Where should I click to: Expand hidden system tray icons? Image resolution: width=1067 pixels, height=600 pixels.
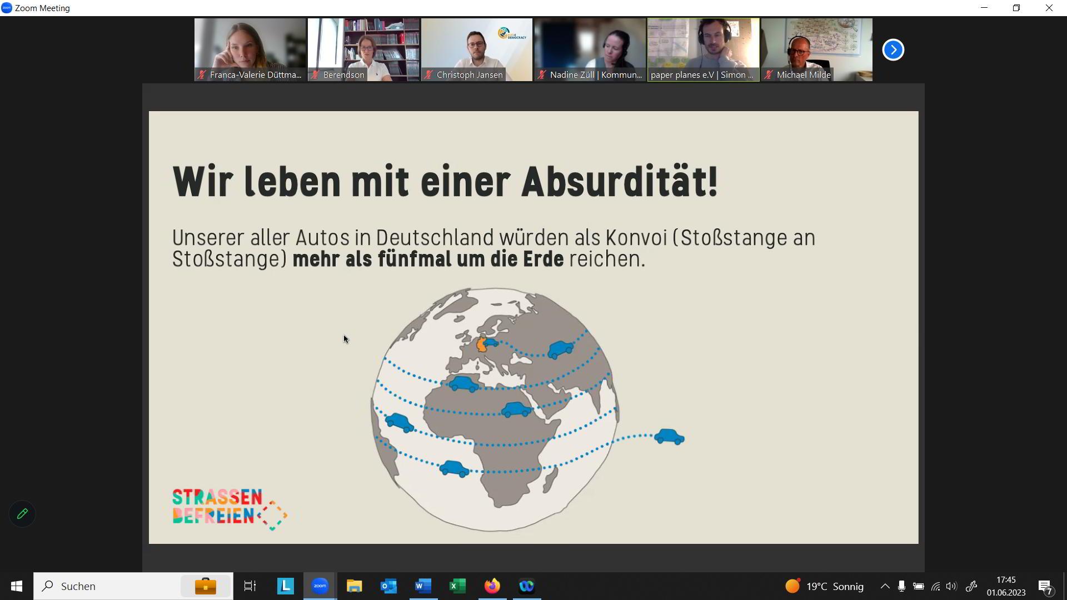pyautogui.click(x=885, y=586)
